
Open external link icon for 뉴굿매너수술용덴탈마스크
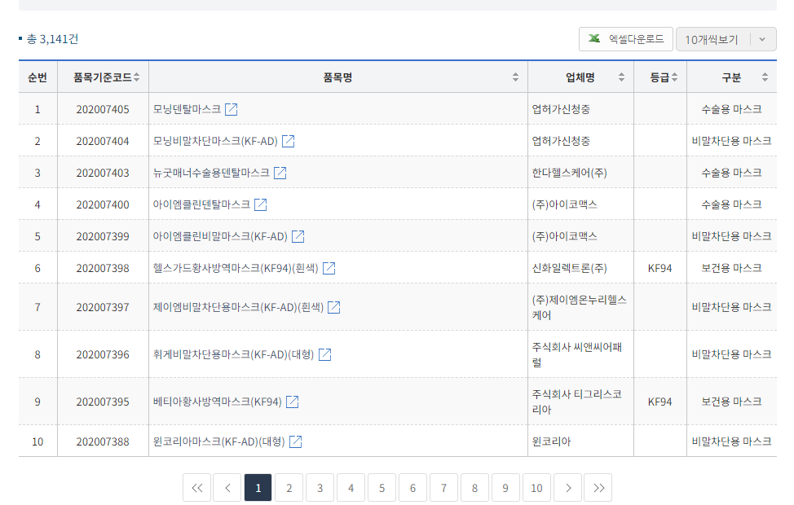click(x=280, y=173)
